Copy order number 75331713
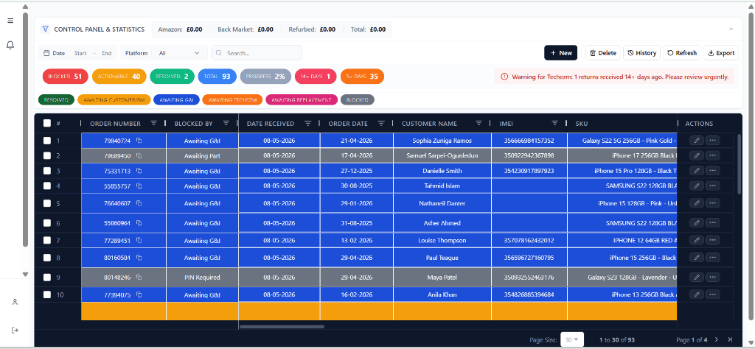 click(139, 171)
